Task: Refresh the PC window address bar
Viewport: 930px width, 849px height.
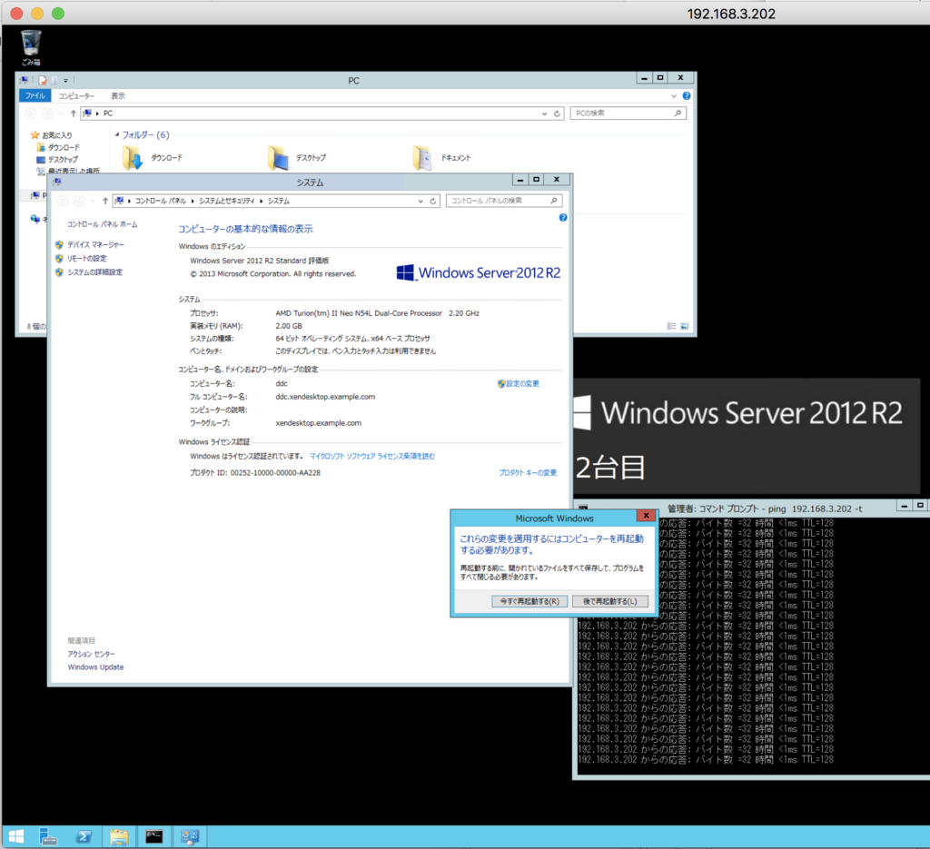Action: (x=557, y=114)
